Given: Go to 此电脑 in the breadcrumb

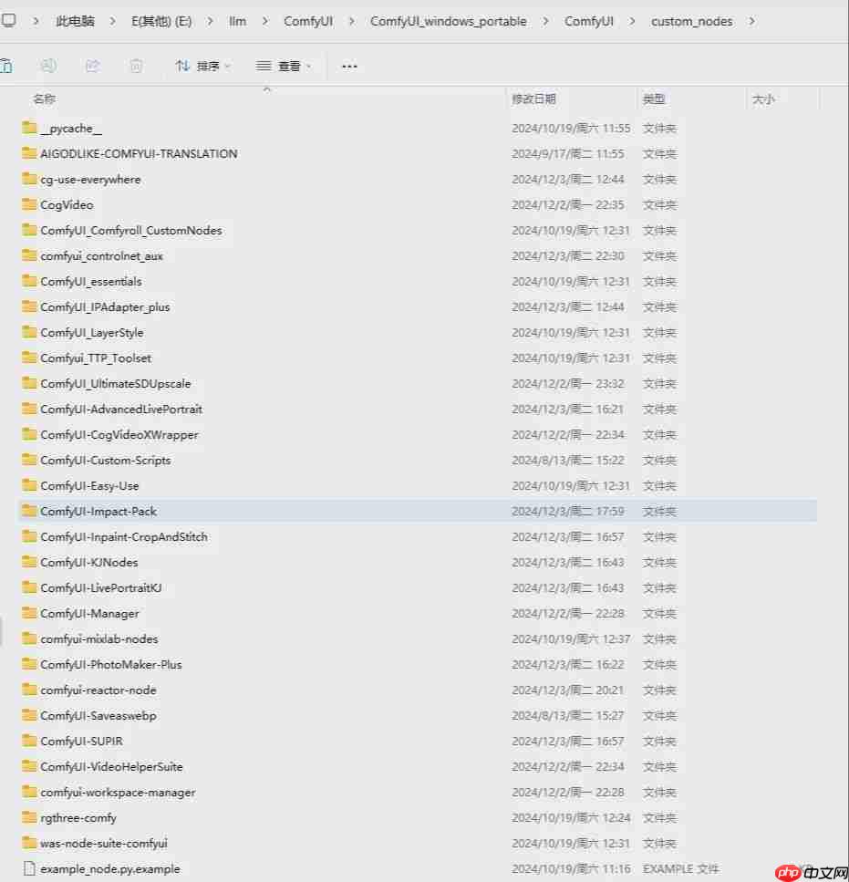Looking at the screenshot, I should pos(76,21).
